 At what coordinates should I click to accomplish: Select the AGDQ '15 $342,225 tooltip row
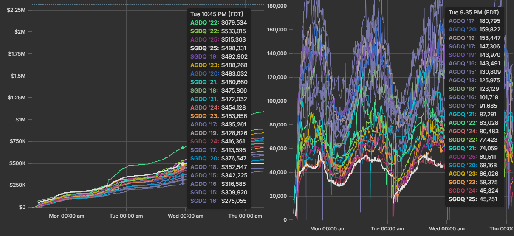(218, 175)
